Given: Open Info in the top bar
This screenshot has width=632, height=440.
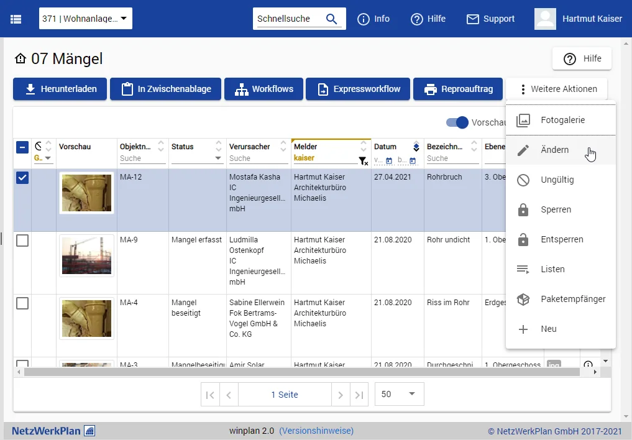Looking at the screenshot, I should pos(373,19).
